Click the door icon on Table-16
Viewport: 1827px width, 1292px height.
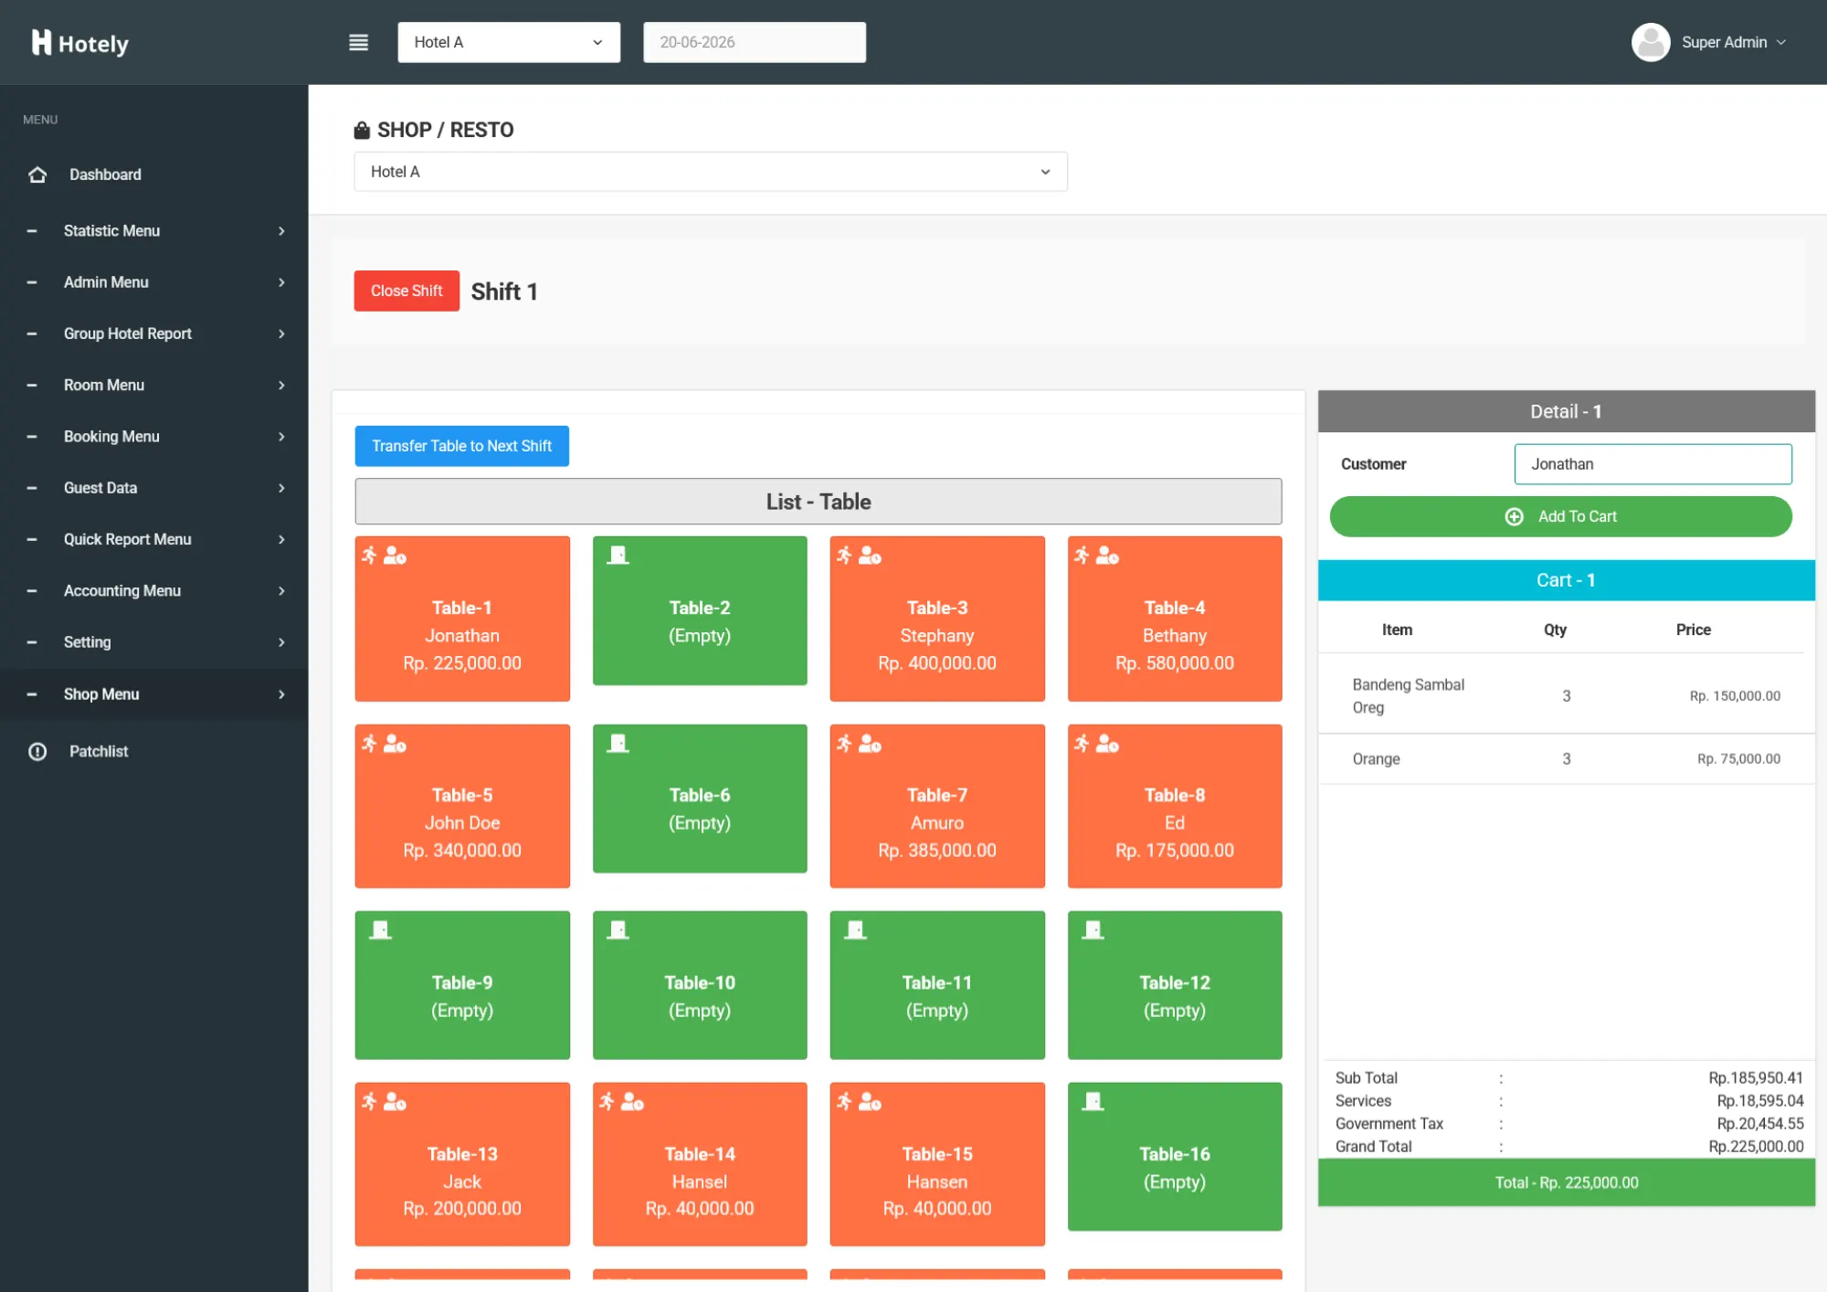[x=1093, y=1102]
